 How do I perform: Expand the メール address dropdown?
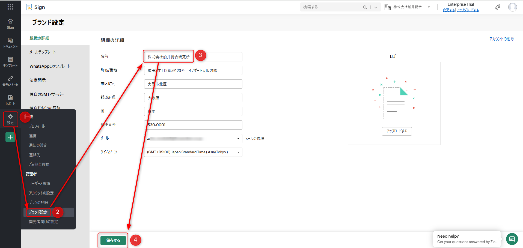point(238,139)
